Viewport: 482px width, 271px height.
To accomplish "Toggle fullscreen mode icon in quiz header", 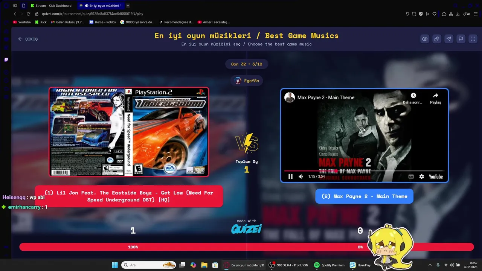I will 473,39.
